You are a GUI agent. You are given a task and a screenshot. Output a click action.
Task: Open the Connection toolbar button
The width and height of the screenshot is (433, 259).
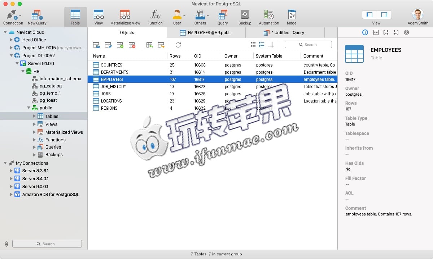13,17
